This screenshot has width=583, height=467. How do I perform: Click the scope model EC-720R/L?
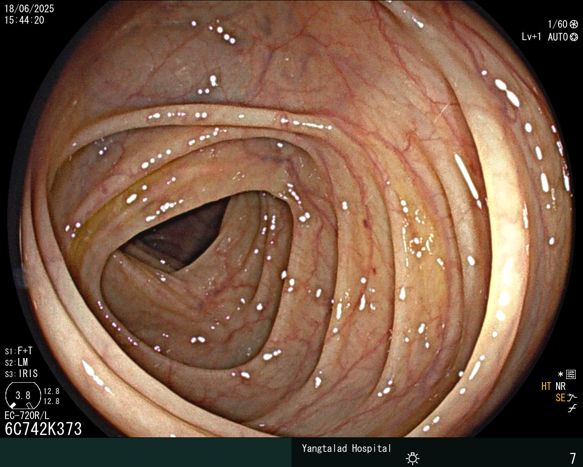click(x=27, y=415)
